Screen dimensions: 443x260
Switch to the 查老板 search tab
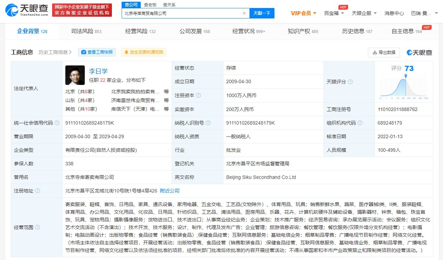(150, 5)
